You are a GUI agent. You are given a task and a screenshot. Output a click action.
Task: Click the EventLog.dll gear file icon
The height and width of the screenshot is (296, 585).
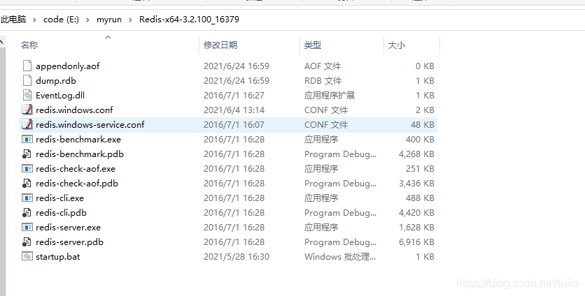27,96
